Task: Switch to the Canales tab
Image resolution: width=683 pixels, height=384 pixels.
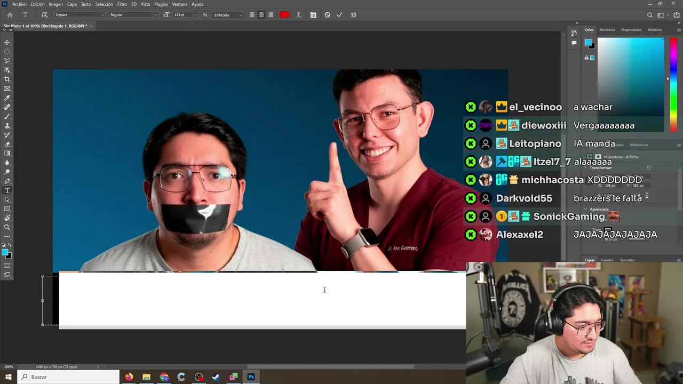Action: click(x=607, y=260)
